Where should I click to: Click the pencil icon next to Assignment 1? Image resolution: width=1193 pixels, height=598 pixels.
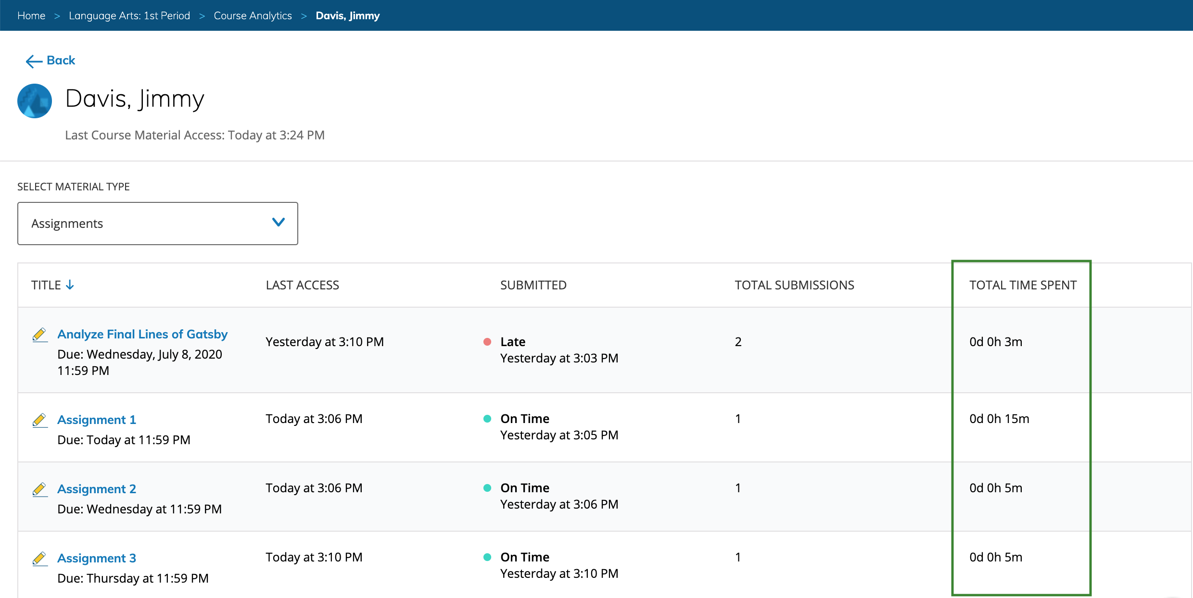(x=39, y=420)
